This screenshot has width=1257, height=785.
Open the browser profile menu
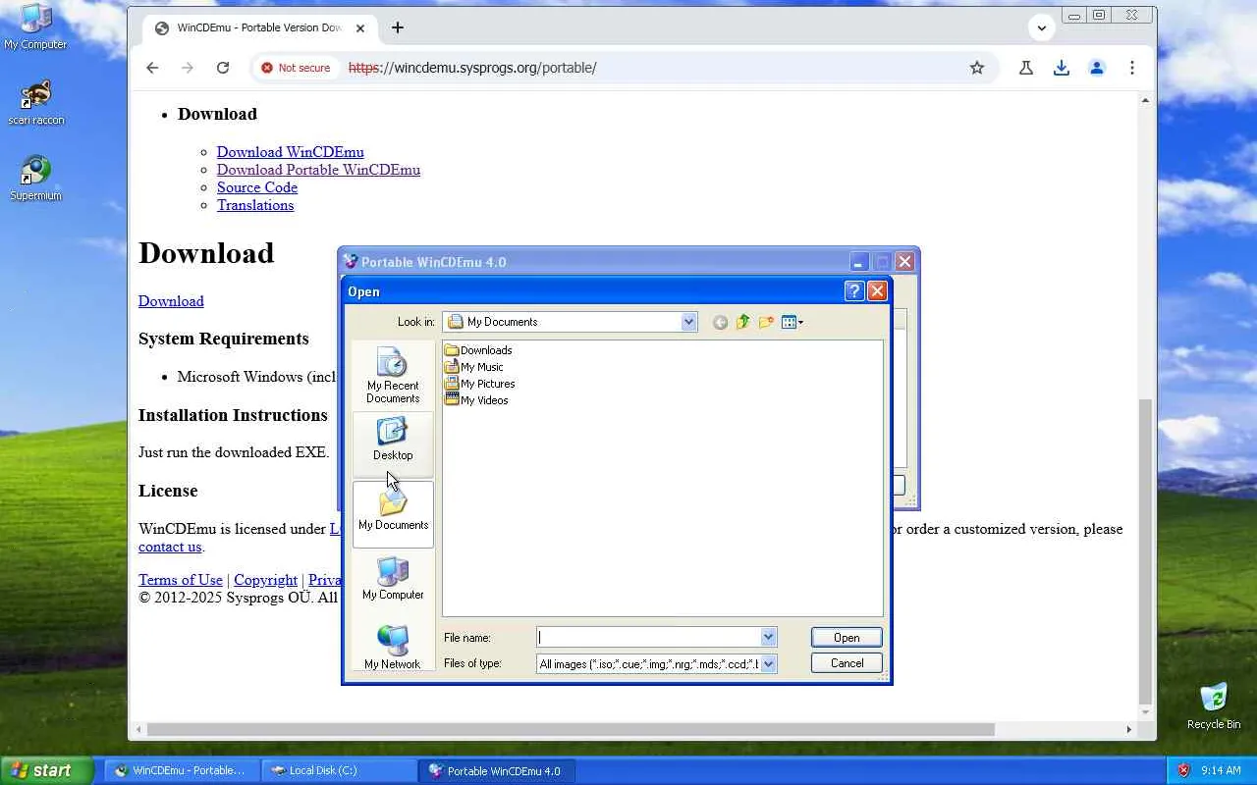click(1097, 68)
